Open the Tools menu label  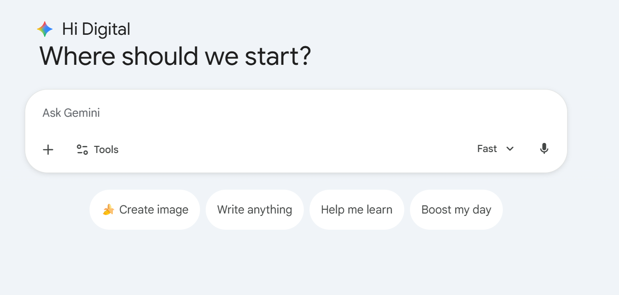pyautogui.click(x=106, y=150)
